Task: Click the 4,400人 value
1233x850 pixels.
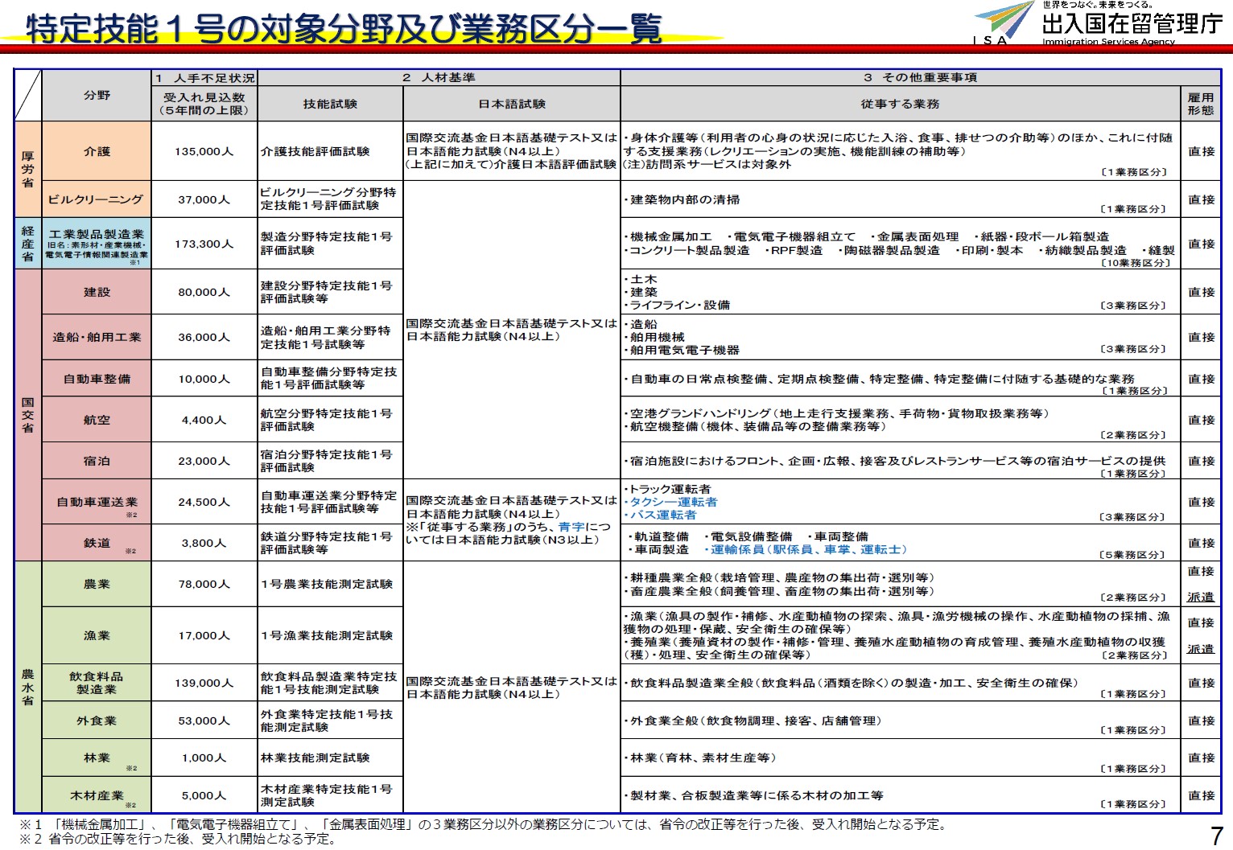Action: click(x=204, y=420)
